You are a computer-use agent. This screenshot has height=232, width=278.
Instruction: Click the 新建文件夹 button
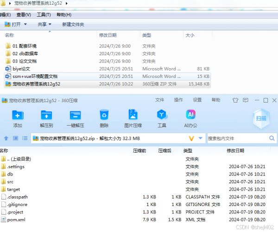coord(73,24)
